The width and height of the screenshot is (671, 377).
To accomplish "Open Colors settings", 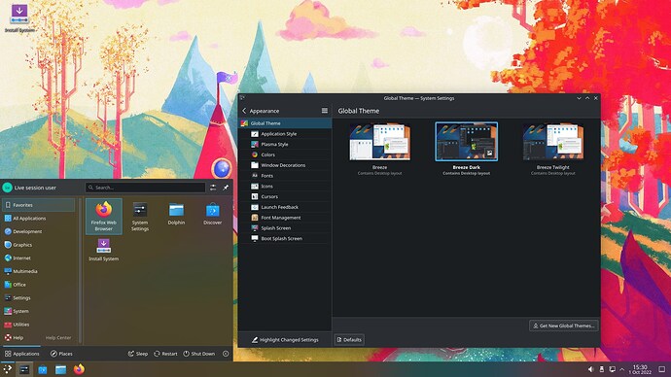I will 285,154.
